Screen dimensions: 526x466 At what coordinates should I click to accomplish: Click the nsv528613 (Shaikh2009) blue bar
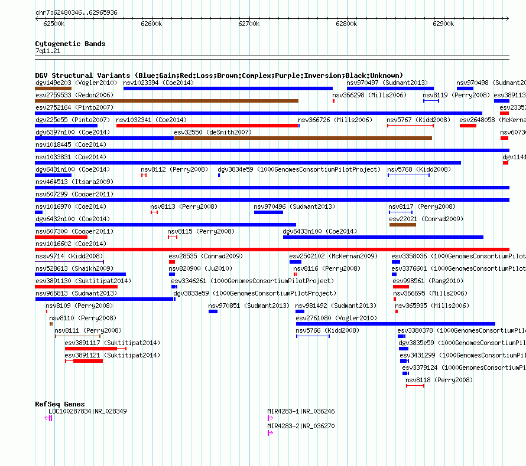[80, 274]
